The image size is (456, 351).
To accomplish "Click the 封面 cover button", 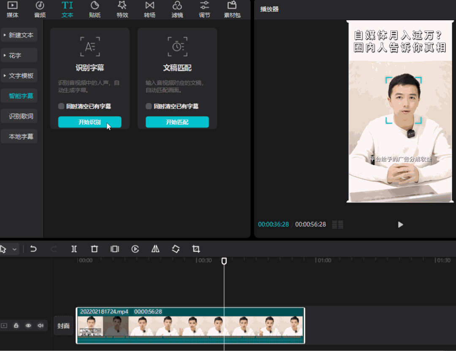I will point(63,326).
